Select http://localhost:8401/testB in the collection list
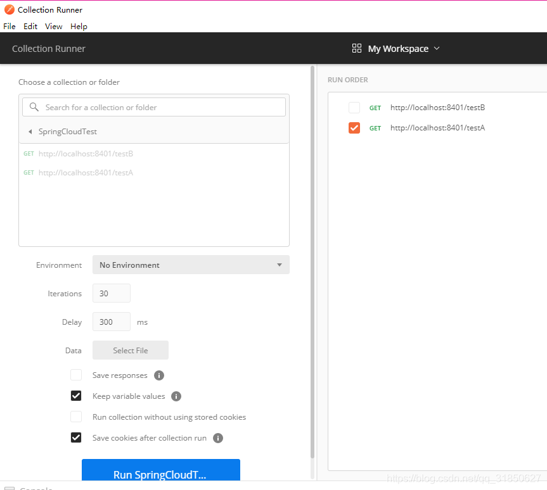 pyautogui.click(x=86, y=154)
